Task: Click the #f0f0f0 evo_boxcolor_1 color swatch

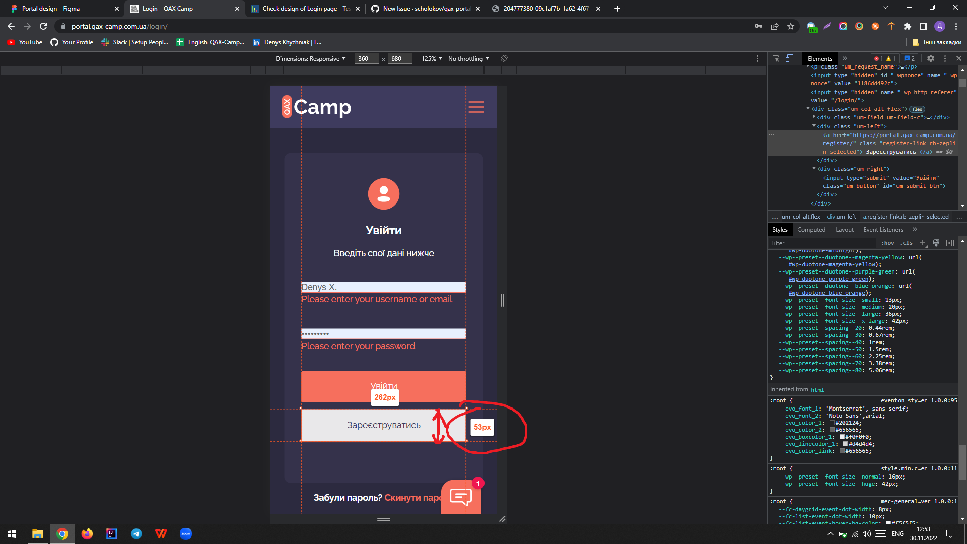Action: tap(842, 437)
